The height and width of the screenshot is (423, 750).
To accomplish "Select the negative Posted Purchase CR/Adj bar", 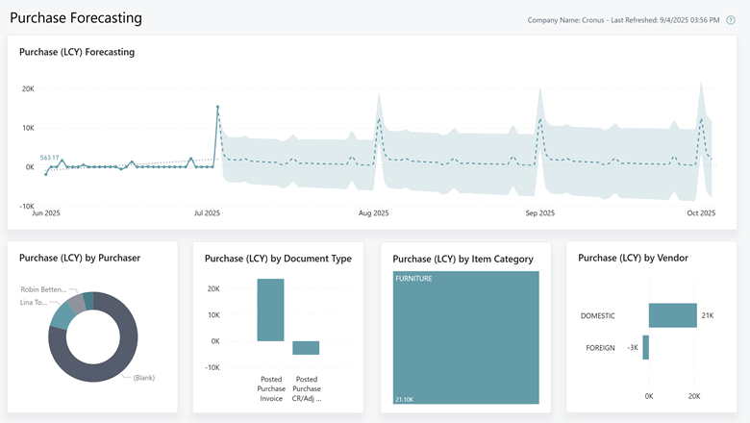I will [306, 348].
